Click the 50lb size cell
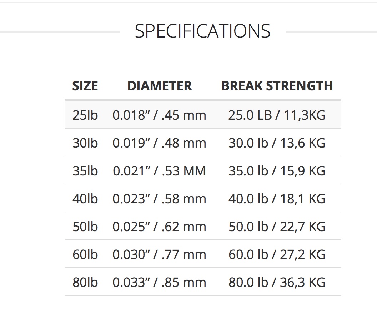The height and width of the screenshot is (318, 377). [85, 227]
